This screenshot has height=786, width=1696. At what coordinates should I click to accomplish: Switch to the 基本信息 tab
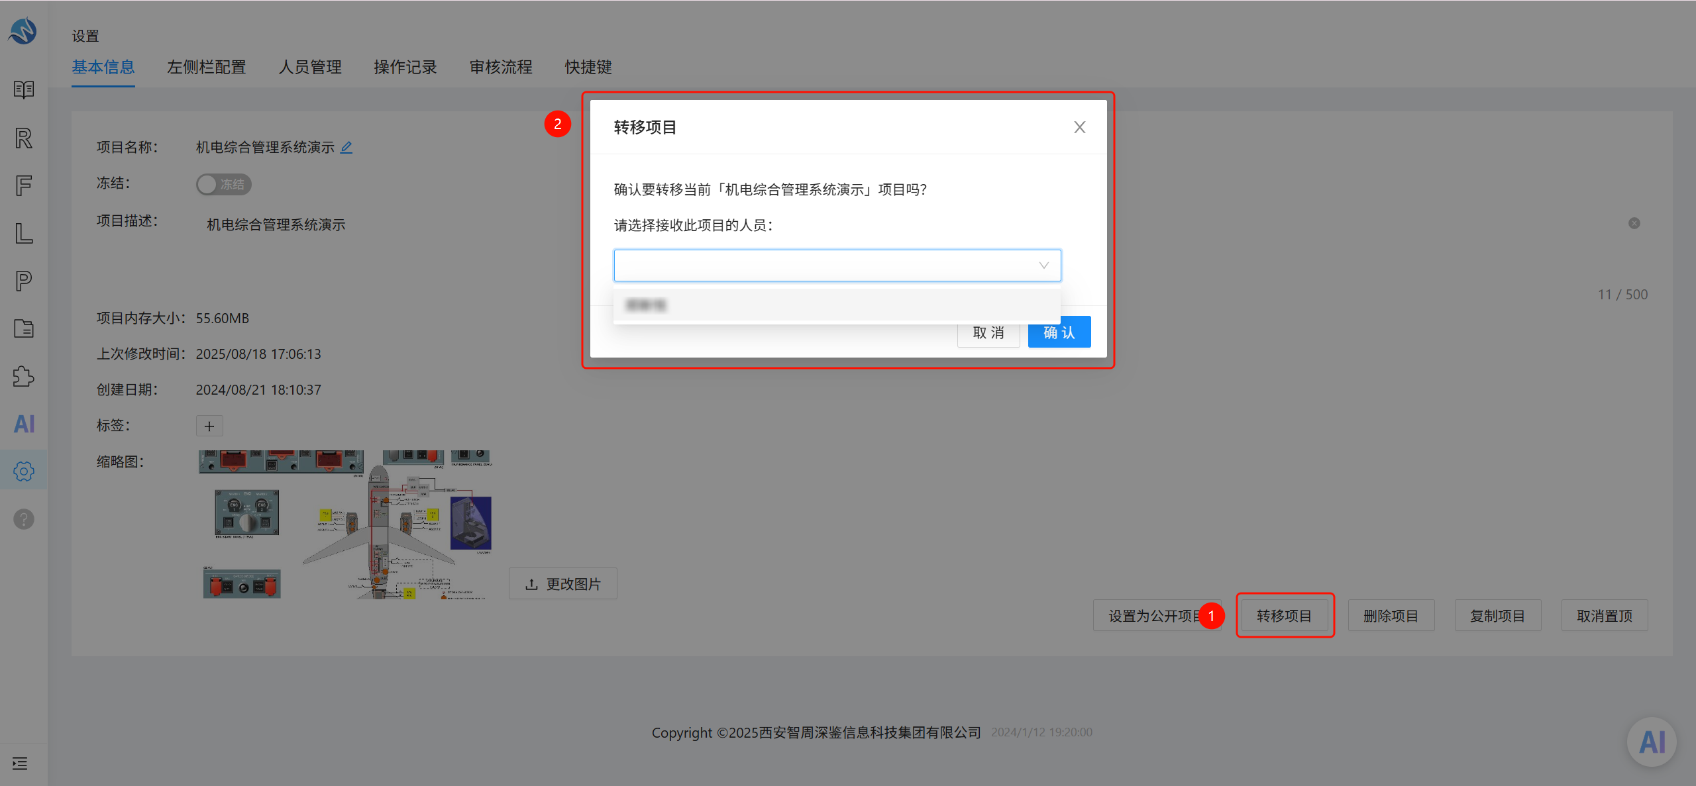click(x=103, y=67)
